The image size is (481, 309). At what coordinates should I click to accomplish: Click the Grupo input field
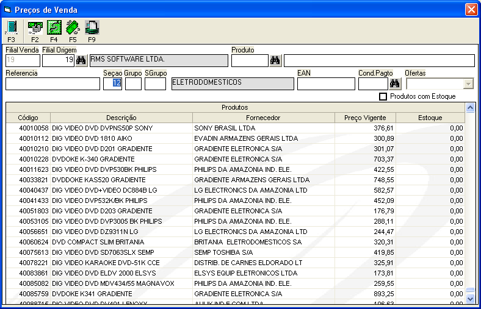134,83
